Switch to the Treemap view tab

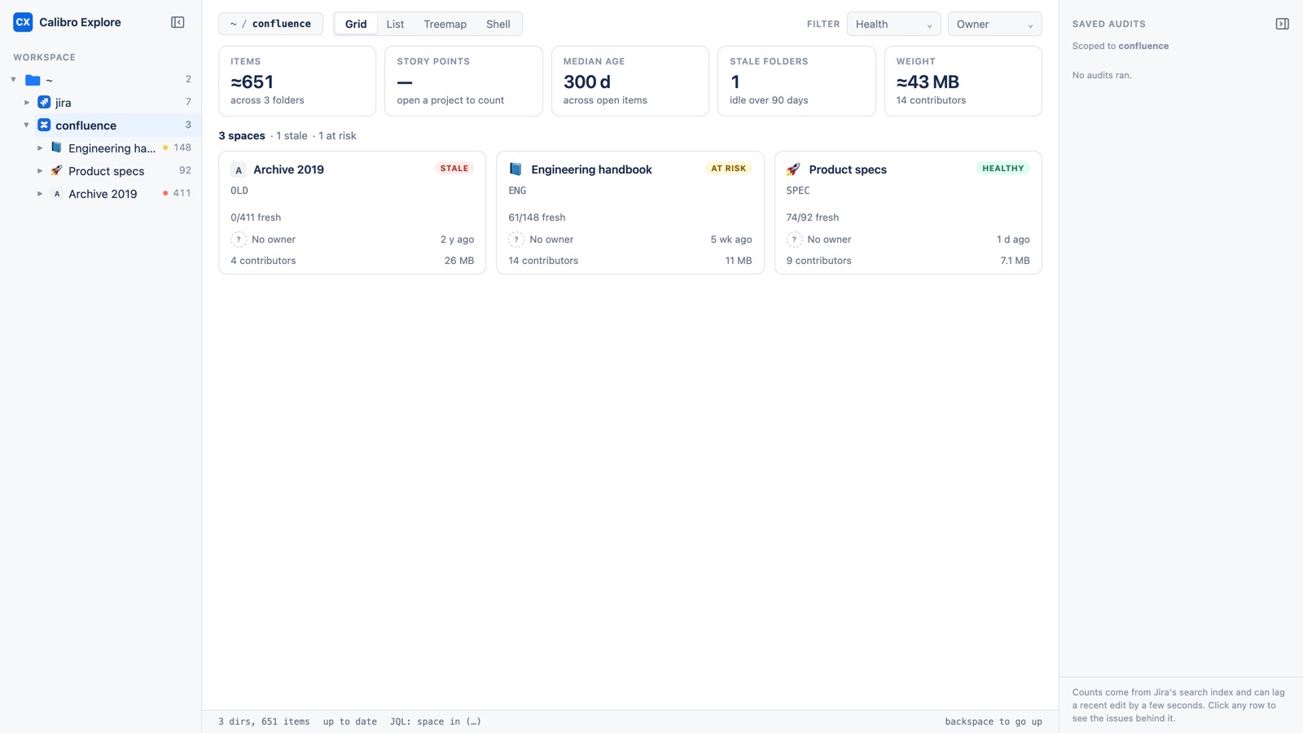pos(445,24)
